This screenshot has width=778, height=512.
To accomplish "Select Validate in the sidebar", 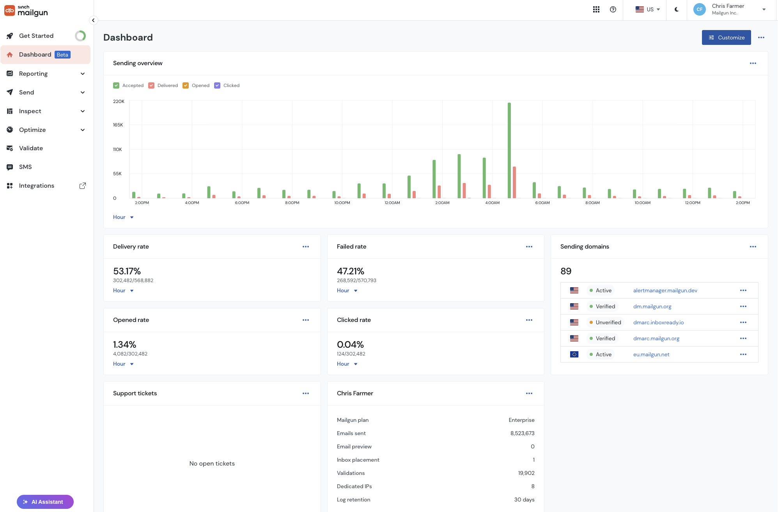I will [x=46, y=148].
